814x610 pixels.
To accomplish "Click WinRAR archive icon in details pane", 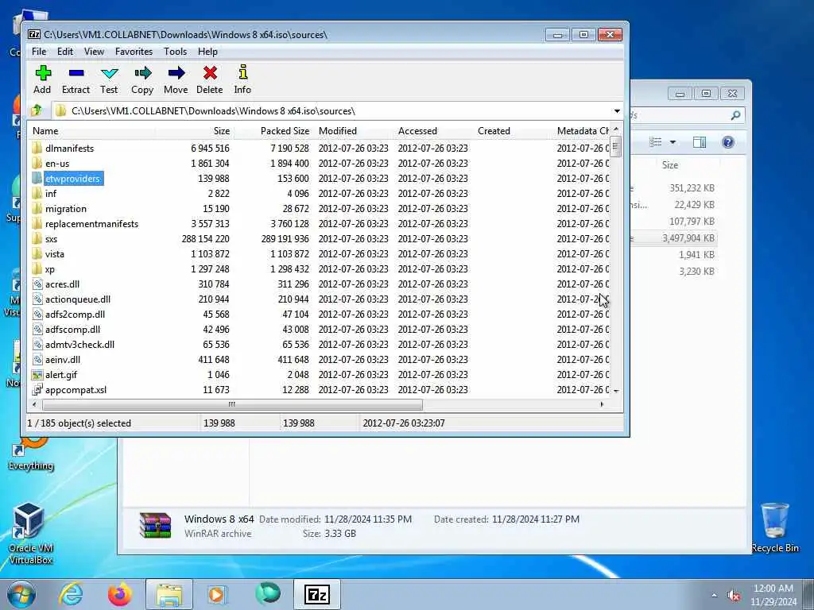I will 155,525.
